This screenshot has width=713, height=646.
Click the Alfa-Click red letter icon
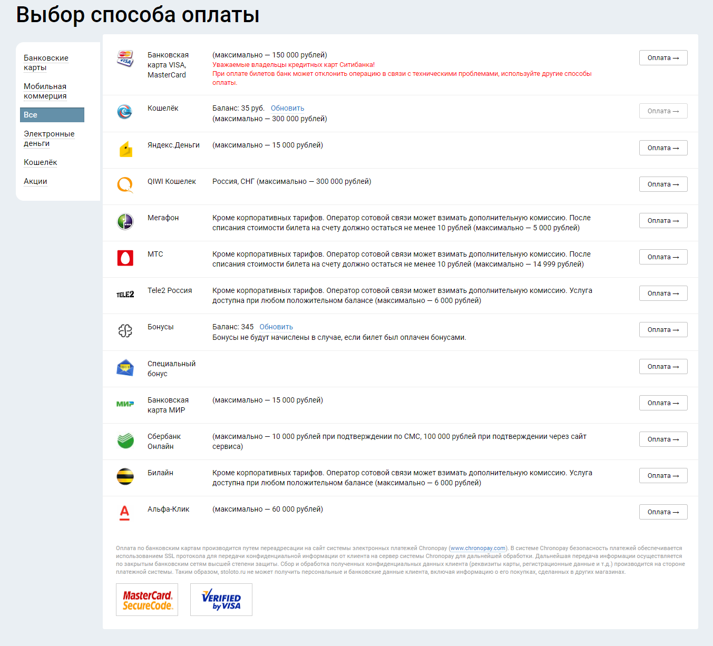coord(124,513)
